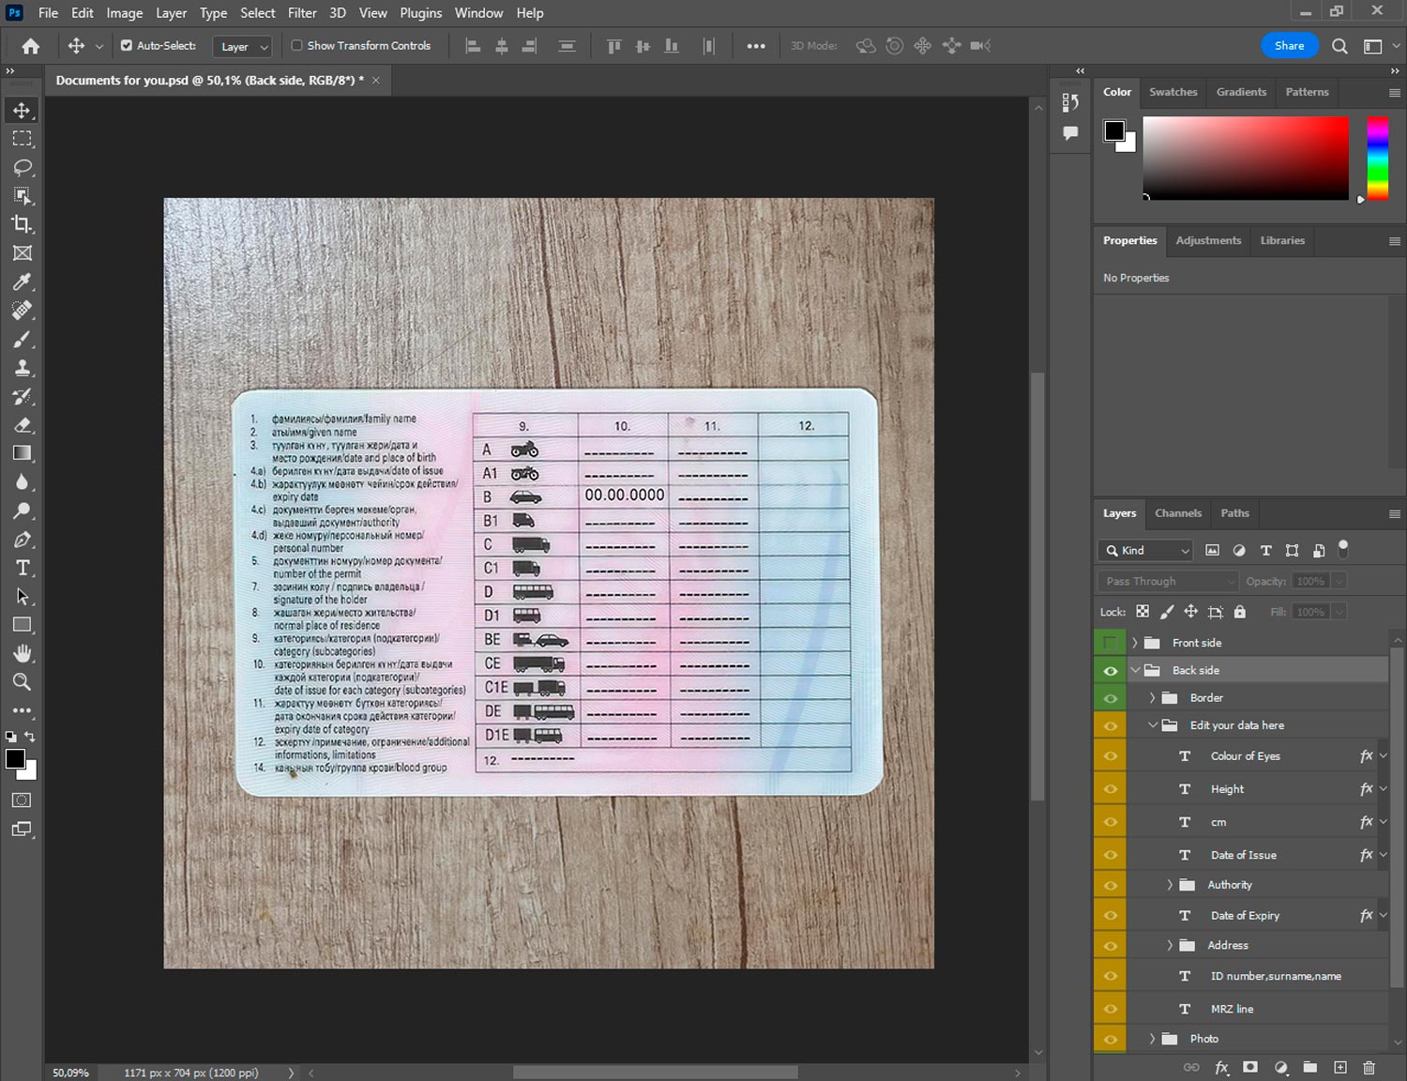Click the horizontal scrollbar below the canvas
This screenshot has height=1081, width=1407.
click(655, 1073)
